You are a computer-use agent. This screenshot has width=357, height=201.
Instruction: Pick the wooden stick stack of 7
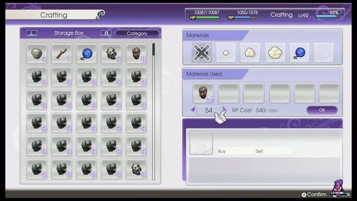point(62,54)
